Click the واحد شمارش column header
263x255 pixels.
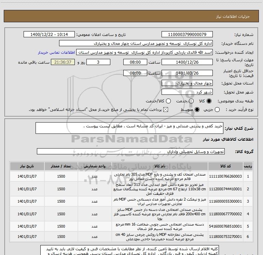95,166
